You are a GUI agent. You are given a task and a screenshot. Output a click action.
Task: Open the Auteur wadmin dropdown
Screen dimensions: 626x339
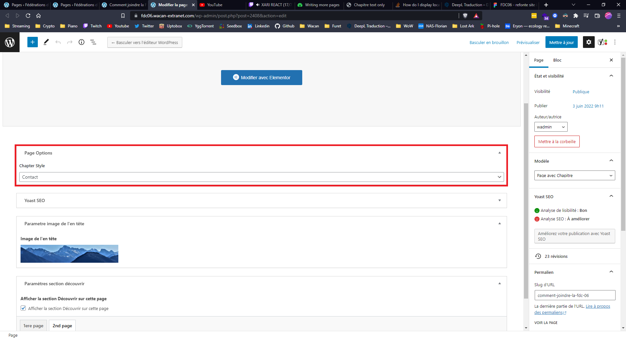[x=551, y=127]
